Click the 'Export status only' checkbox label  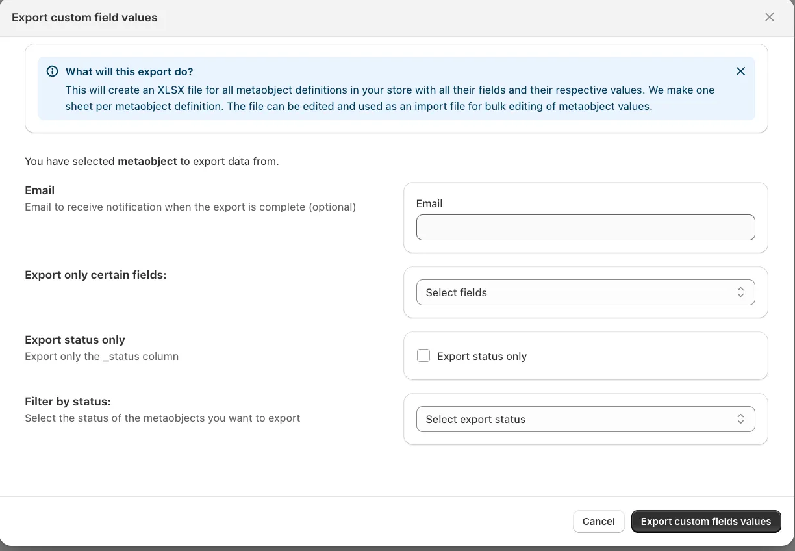click(x=482, y=356)
